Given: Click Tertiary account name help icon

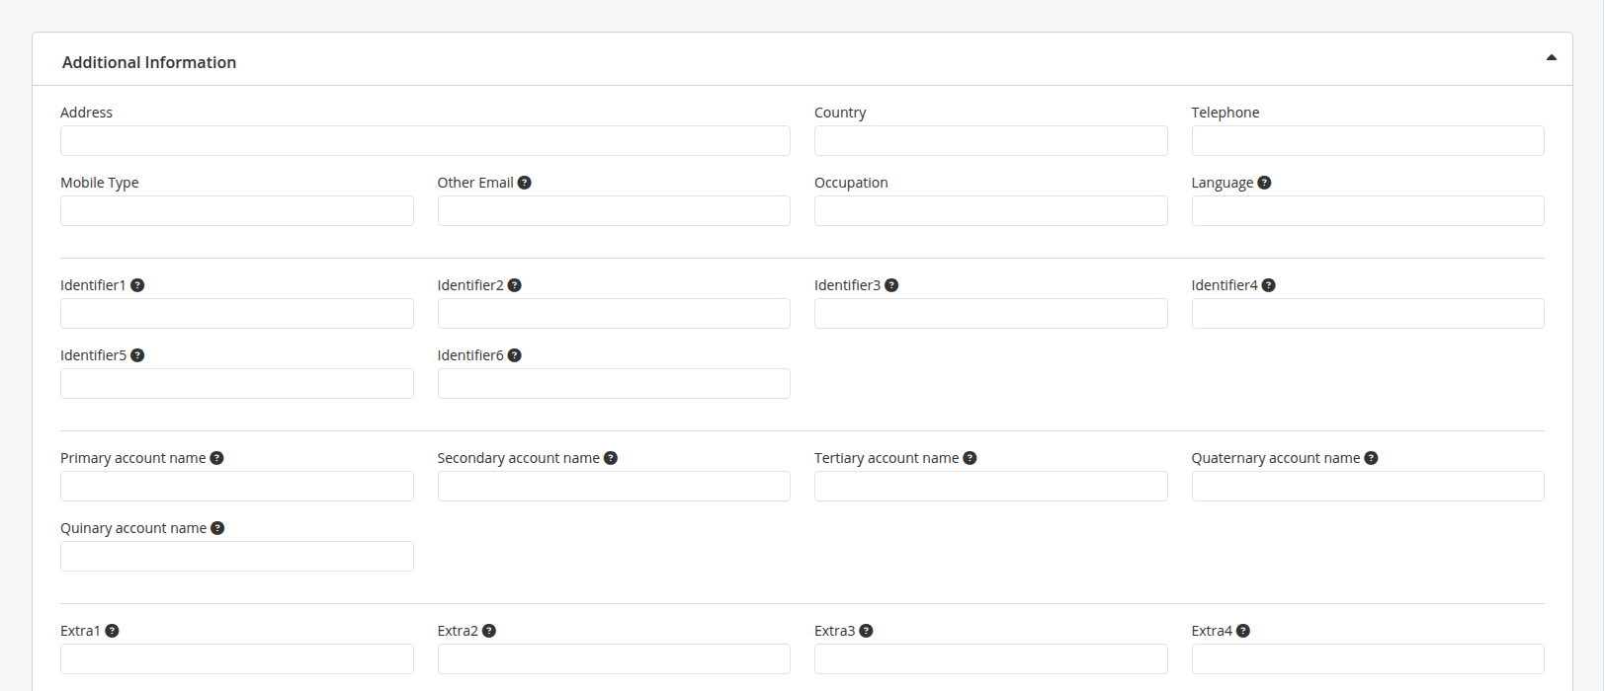Looking at the screenshot, I should pyautogui.click(x=971, y=458).
